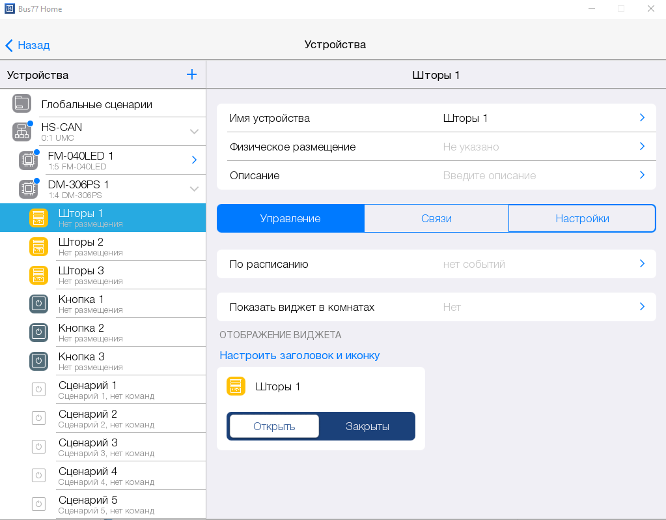The image size is (666, 520).
Task: Select the Кнопка 1 power button icon
Action: 39,304
